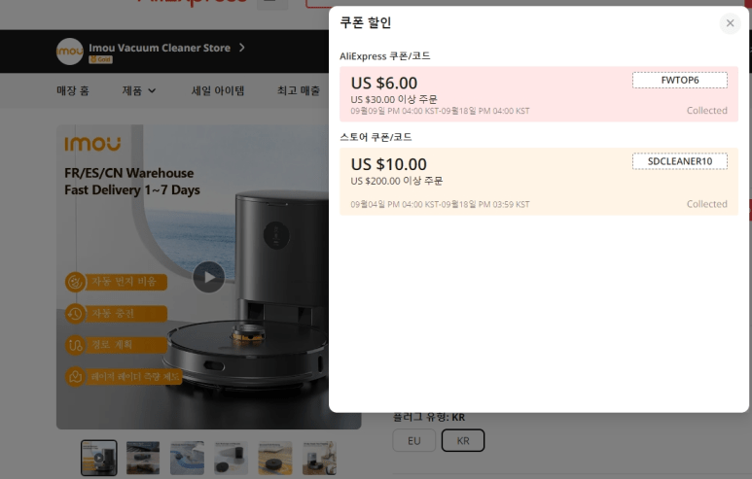Viewport: 752px width, 479px height.
Task: Open the 매장 홈 tab
Action: (x=73, y=90)
